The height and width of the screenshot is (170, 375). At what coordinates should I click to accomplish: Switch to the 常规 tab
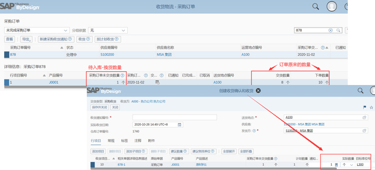point(111,140)
